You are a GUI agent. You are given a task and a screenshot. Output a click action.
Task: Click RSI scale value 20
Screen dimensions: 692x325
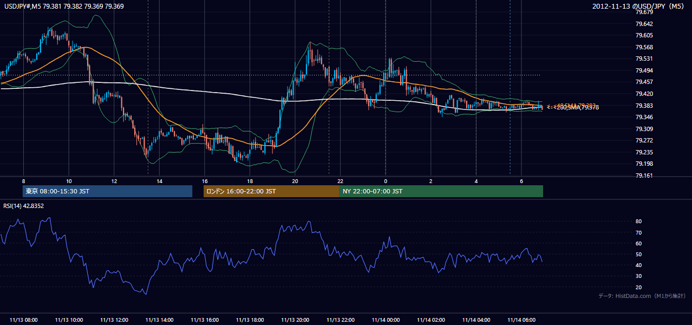tap(638, 287)
